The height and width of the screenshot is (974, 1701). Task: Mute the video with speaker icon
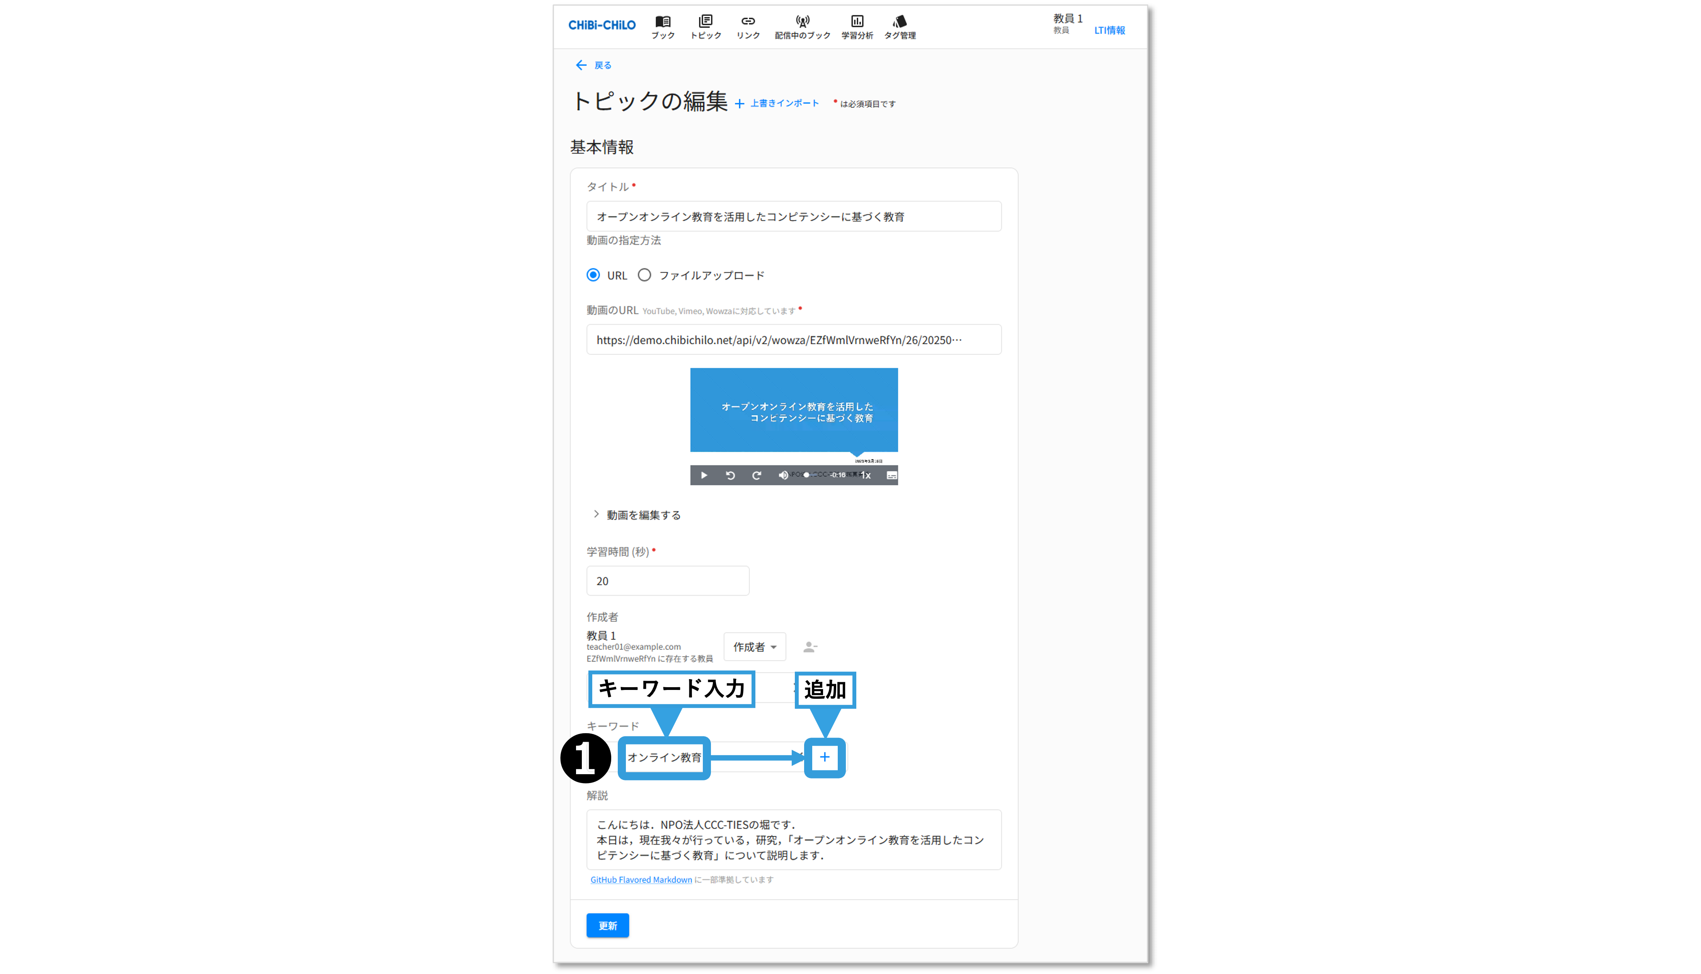[783, 475]
